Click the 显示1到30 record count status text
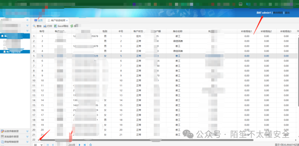 point(287,145)
